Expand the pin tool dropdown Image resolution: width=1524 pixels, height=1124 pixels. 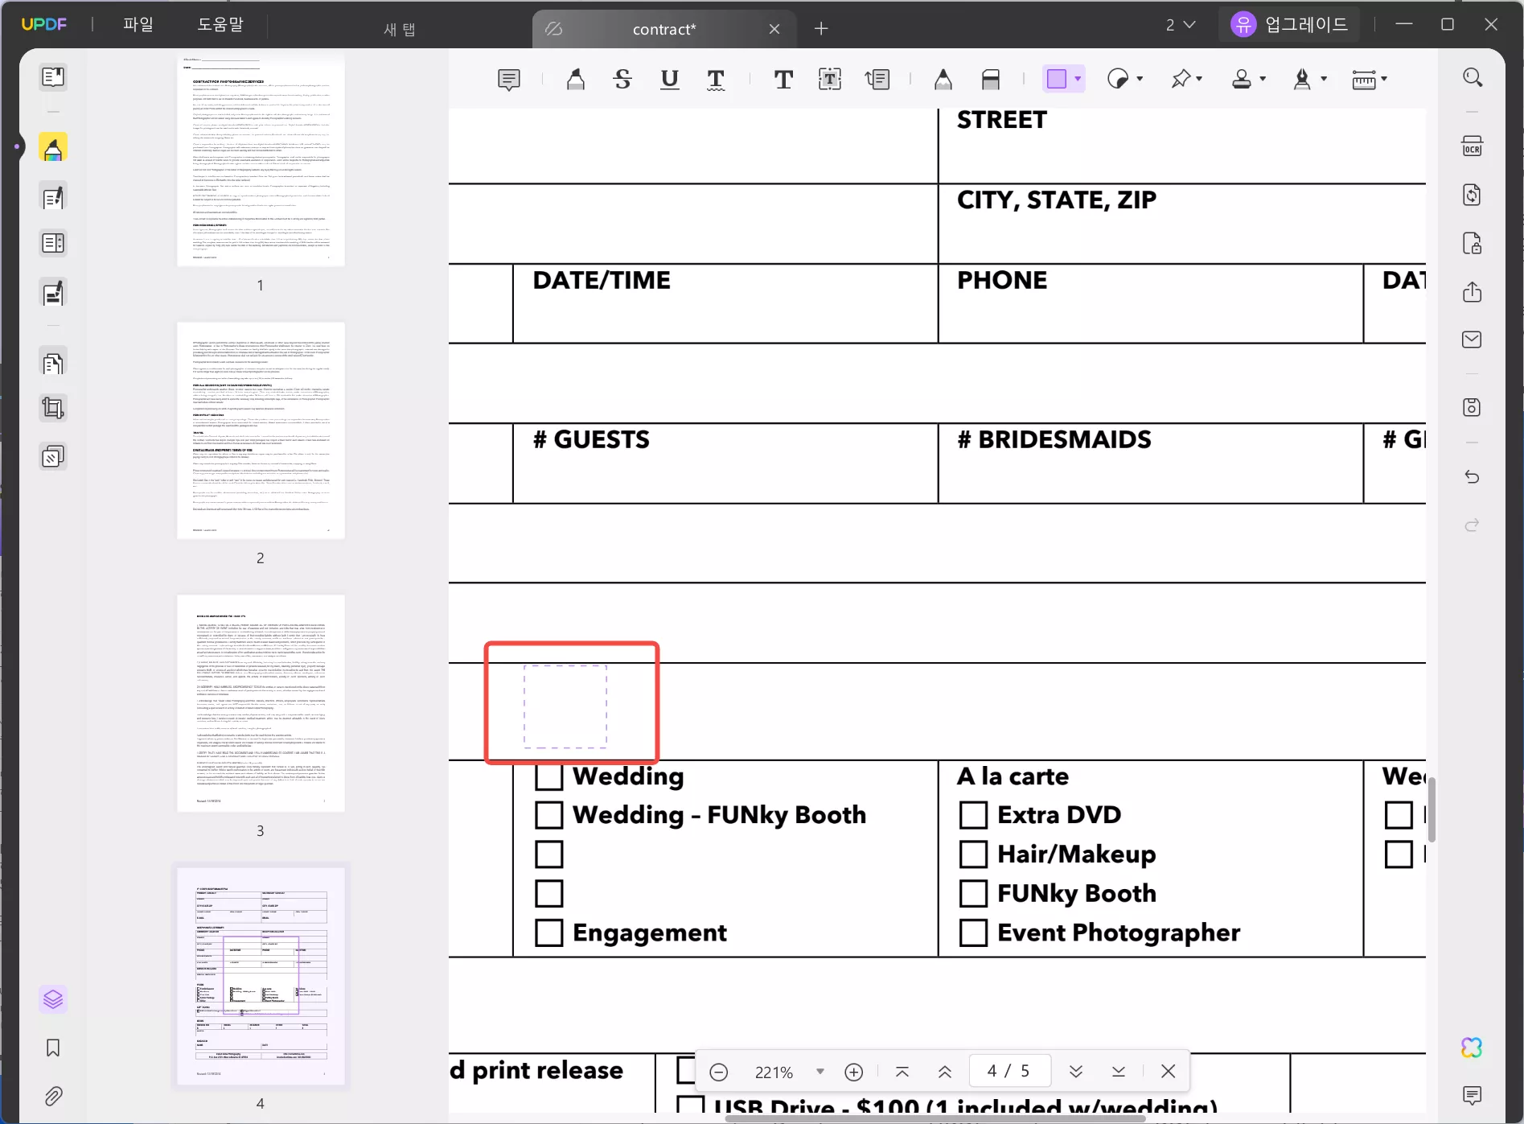pyautogui.click(x=1199, y=79)
